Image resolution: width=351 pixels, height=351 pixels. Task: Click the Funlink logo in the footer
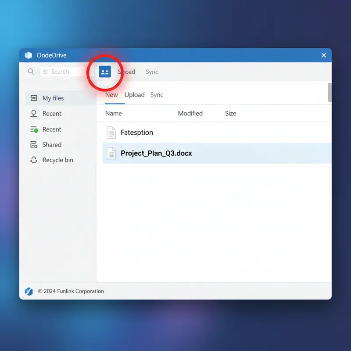pos(29,291)
